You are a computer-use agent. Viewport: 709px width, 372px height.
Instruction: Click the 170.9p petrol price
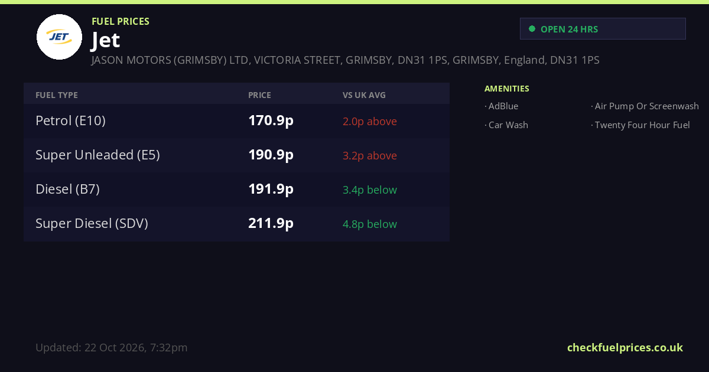pos(271,120)
